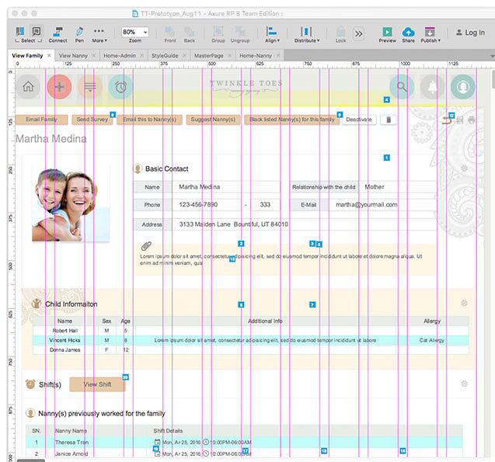Open the Distribute dropdown

click(306, 34)
